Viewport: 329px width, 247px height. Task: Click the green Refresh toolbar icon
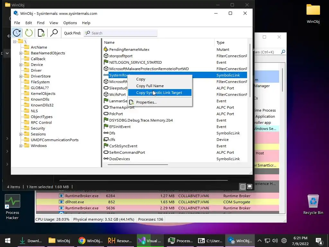click(x=29, y=33)
